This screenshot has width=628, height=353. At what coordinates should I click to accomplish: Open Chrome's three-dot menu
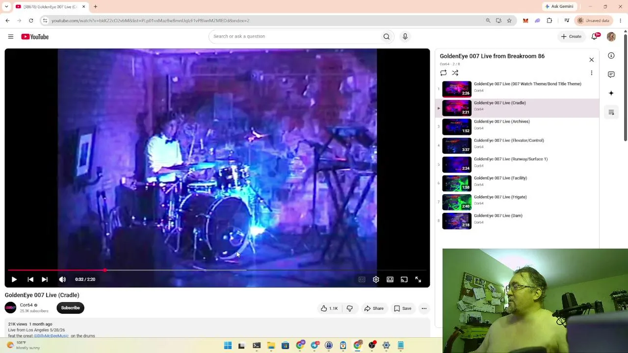[x=621, y=21]
